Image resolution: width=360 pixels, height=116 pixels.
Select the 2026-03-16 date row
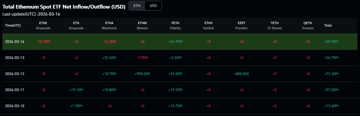pos(15,42)
